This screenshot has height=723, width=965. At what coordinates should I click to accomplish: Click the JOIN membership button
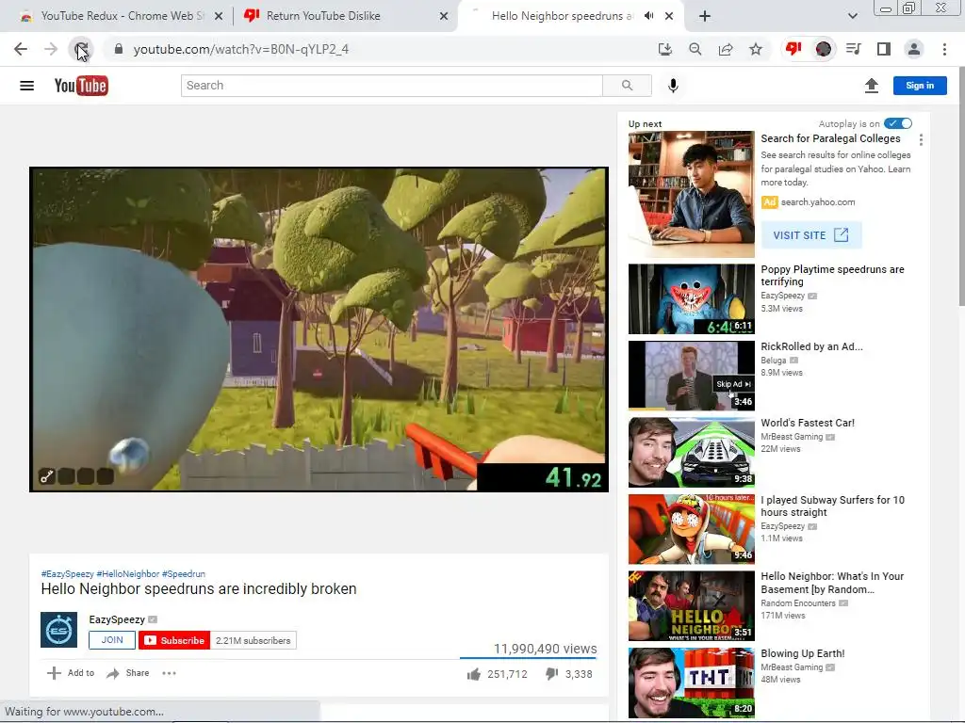click(x=112, y=640)
